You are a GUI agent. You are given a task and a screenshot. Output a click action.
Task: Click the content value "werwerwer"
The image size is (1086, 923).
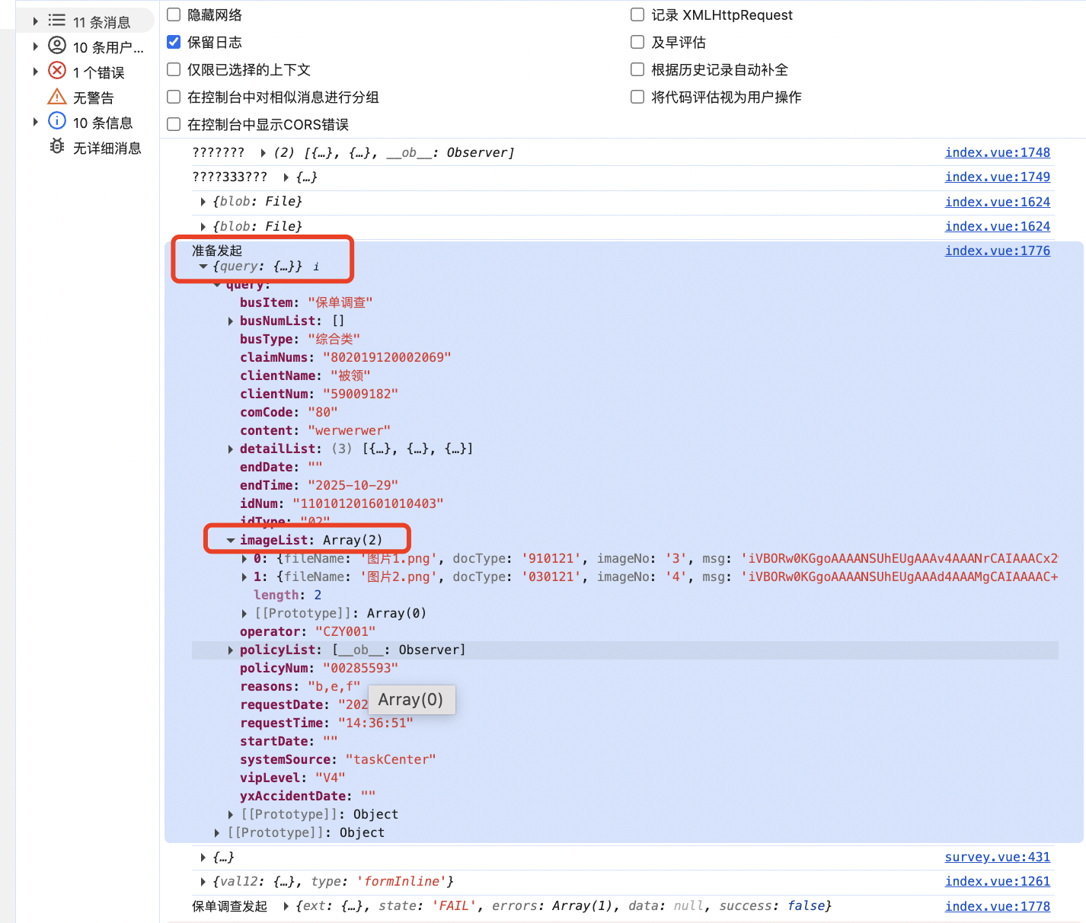(x=350, y=431)
